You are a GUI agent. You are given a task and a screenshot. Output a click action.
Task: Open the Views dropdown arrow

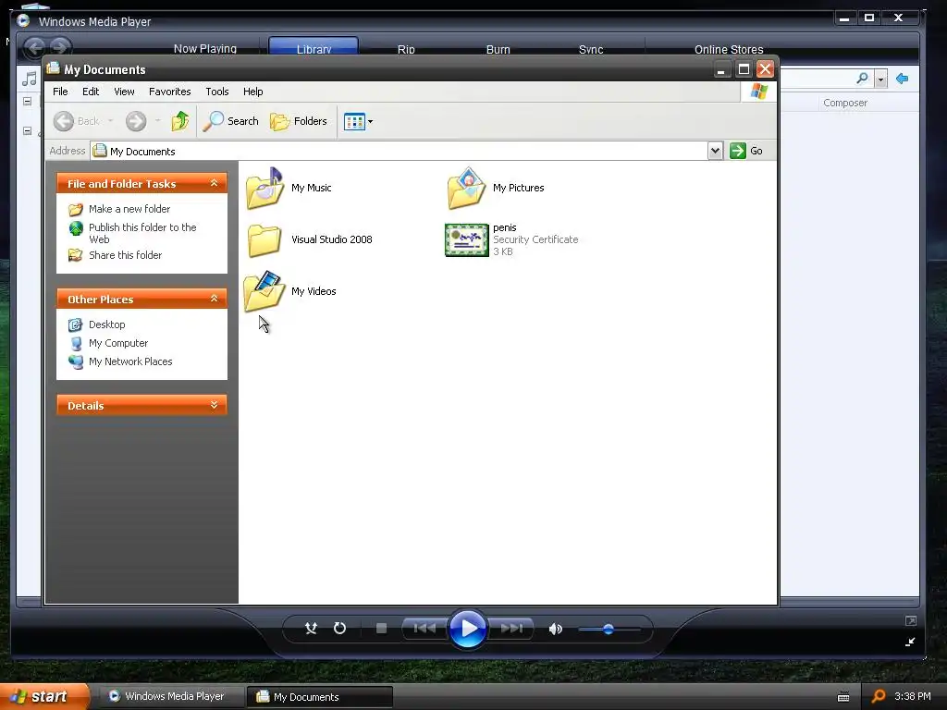(x=370, y=121)
